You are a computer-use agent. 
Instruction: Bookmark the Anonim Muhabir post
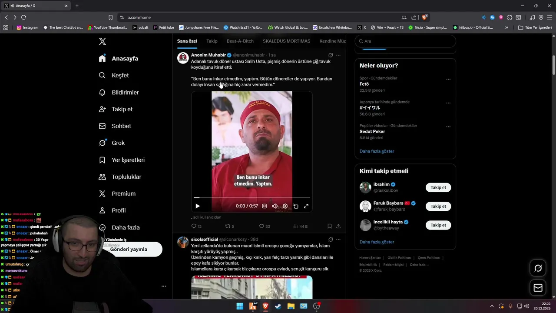pyautogui.click(x=330, y=226)
